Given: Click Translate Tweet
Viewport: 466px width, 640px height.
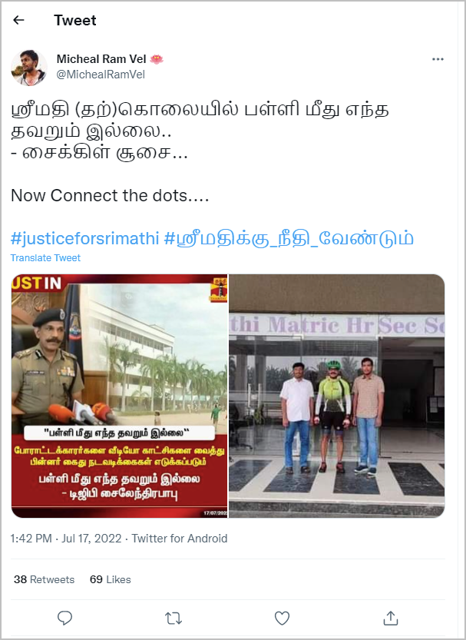Looking at the screenshot, I should click(x=45, y=258).
